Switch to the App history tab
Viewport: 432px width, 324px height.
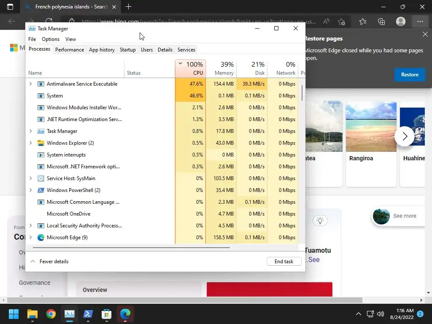[102, 50]
